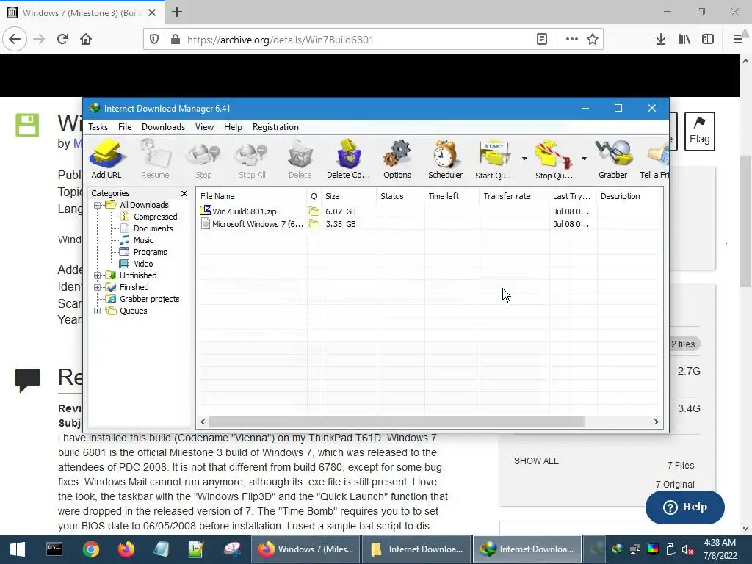Open the Tasks menu
Screen dimensions: 752x564
tap(98, 127)
